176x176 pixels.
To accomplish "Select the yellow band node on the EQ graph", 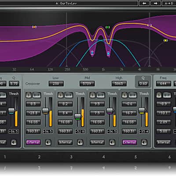I will pos(165,40).
